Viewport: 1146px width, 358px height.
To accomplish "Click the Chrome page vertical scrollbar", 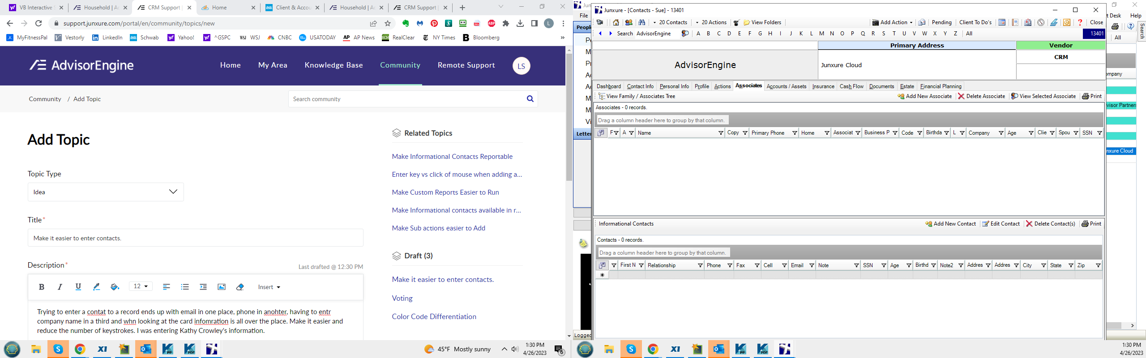I will click(569, 116).
